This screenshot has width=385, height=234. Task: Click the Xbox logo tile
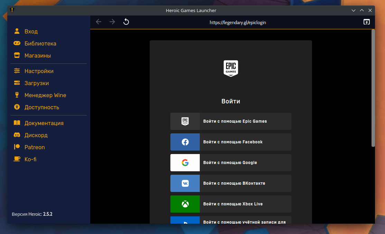point(185,204)
